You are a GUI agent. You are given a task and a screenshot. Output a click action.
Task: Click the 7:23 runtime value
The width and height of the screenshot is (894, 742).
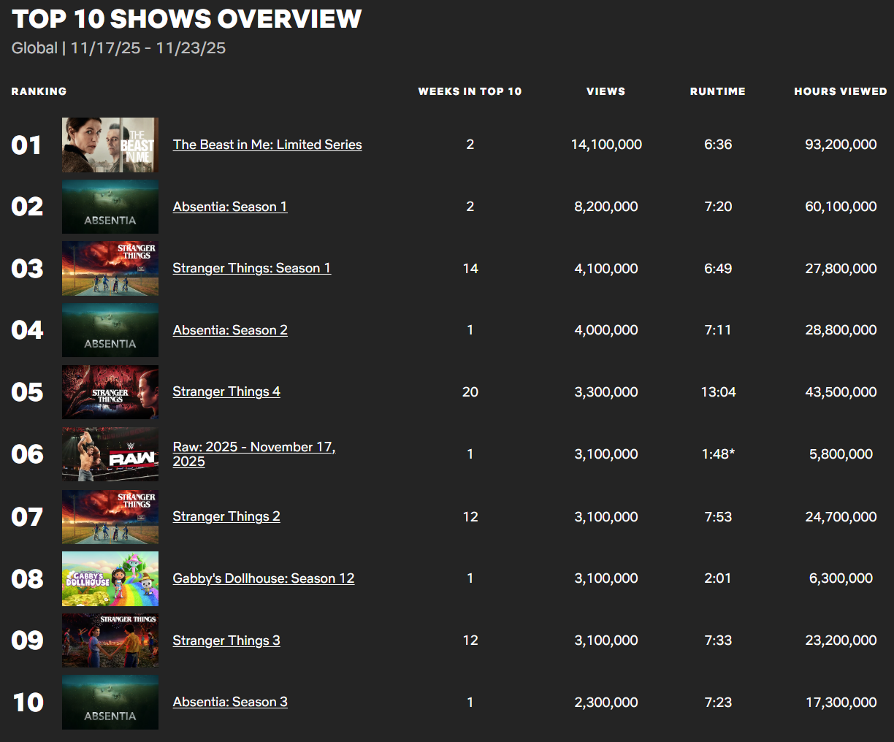click(718, 702)
